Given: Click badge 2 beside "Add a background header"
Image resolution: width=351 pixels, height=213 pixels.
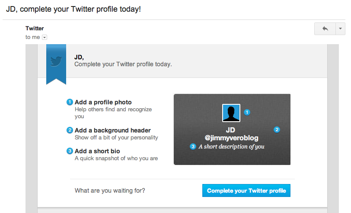Looking at the screenshot, I should click(70, 130).
